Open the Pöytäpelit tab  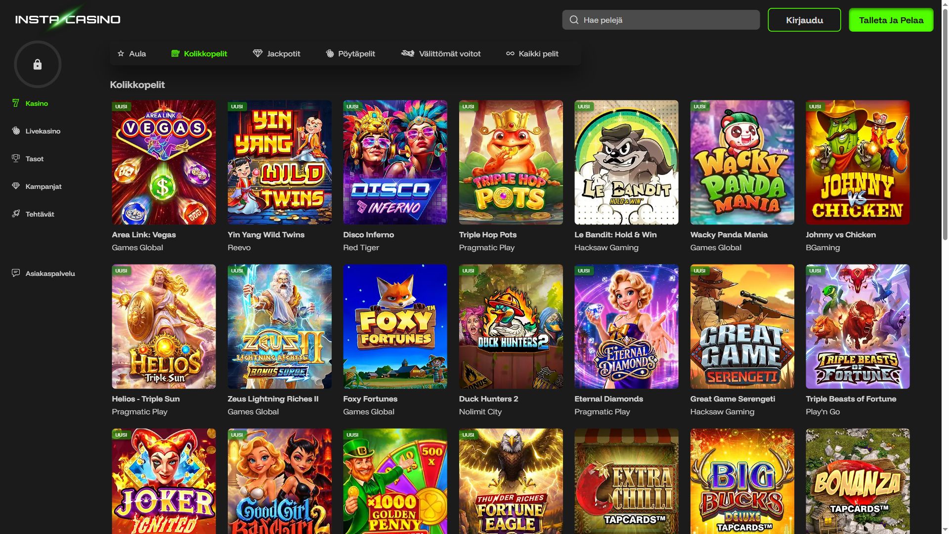coord(350,53)
